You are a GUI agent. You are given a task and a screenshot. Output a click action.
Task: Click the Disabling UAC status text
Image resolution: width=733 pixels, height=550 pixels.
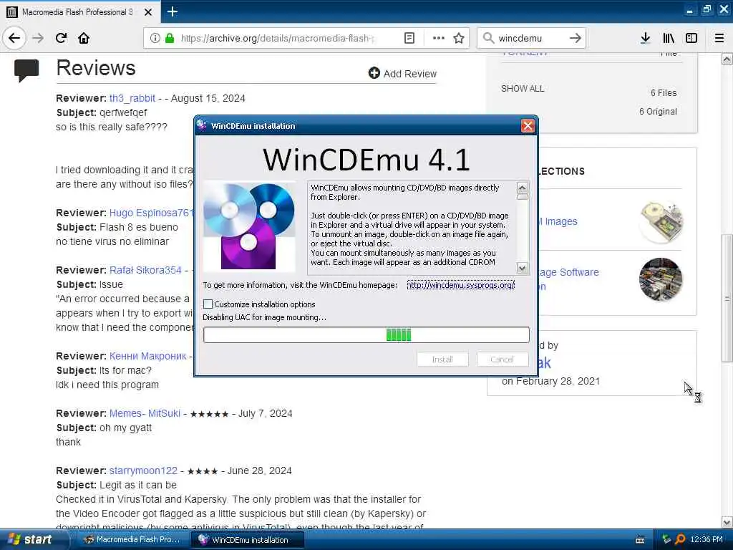[265, 317]
